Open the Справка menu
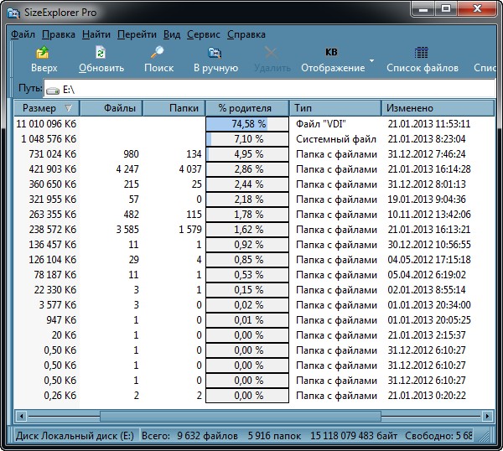 (x=246, y=34)
